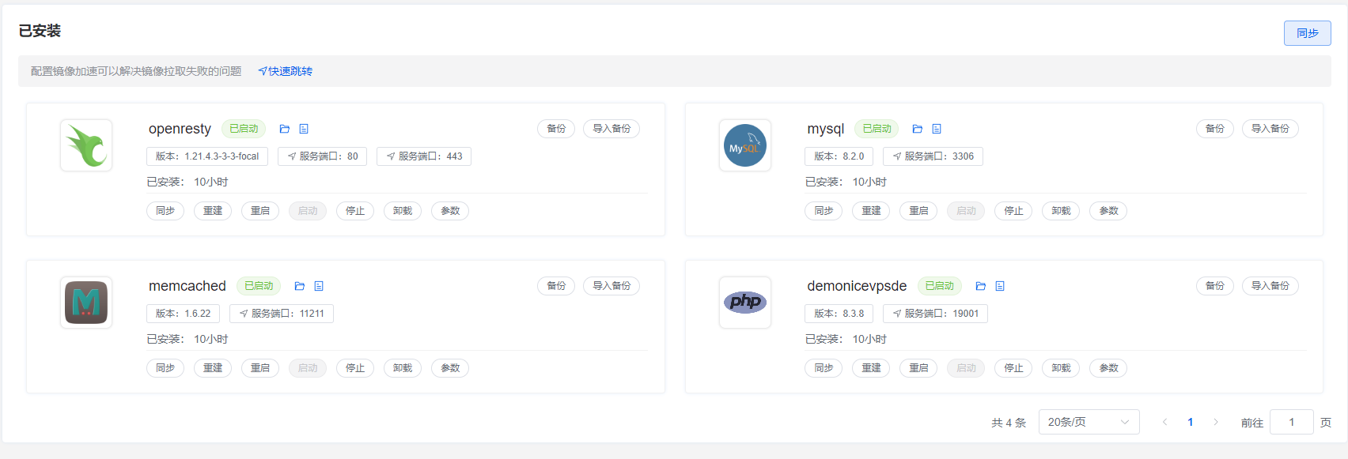The width and height of the screenshot is (1348, 459).
Task: Click the Memcached app logo
Action: pyautogui.click(x=86, y=303)
